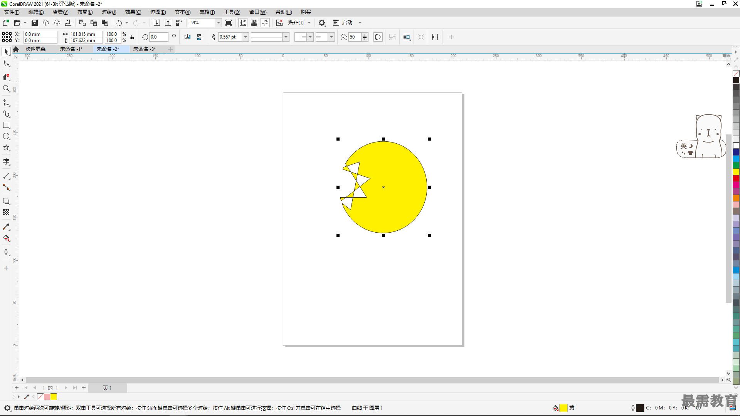The height and width of the screenshot is (416, 740).
Task: Click the Import icon
Action: (157, 23)
